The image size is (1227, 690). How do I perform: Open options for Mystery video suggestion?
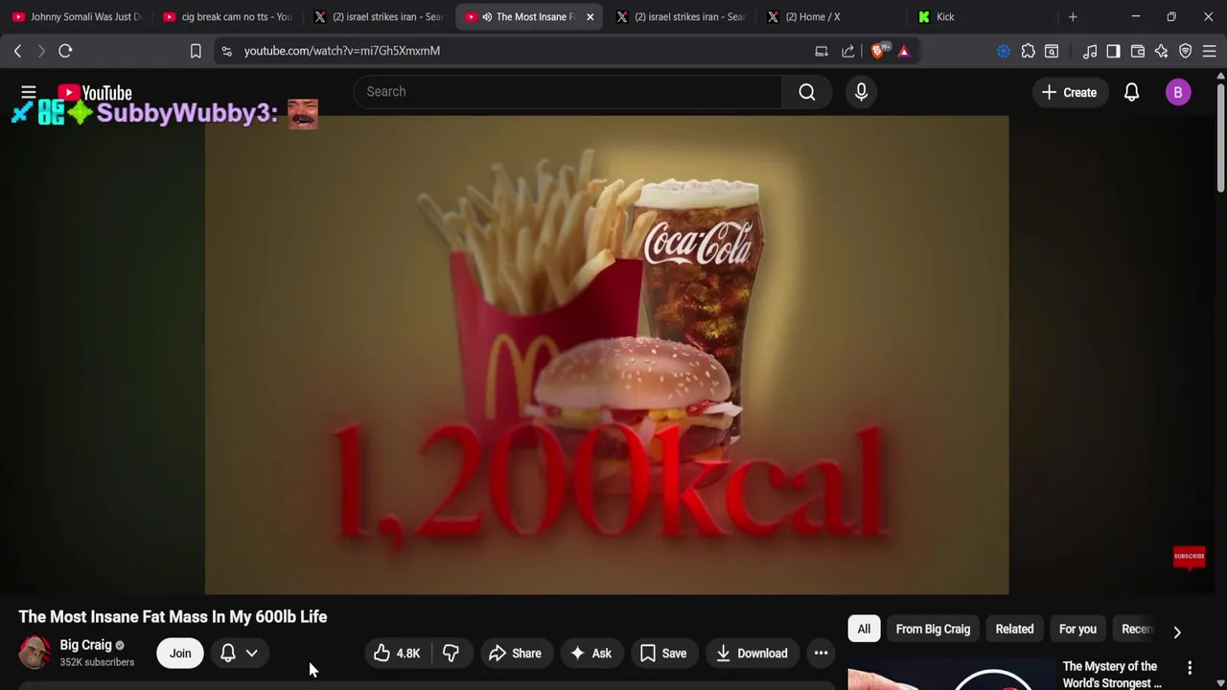(x=1190, y=667)
